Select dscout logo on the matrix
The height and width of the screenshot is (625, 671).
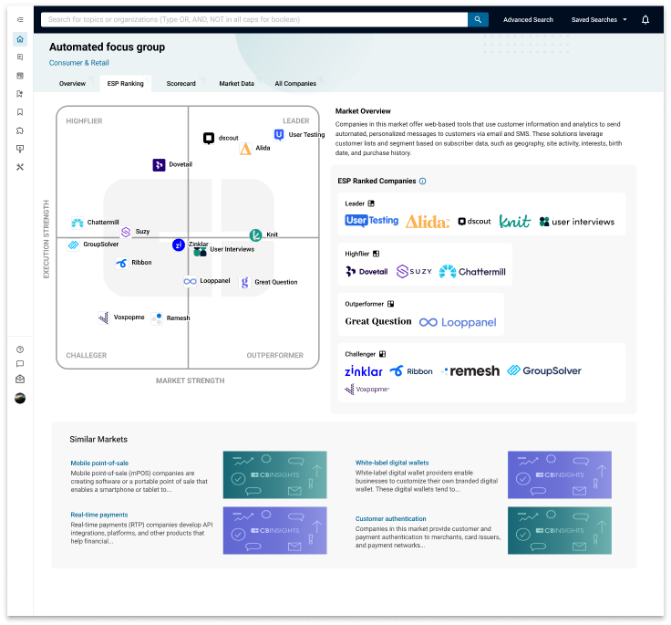209,138
